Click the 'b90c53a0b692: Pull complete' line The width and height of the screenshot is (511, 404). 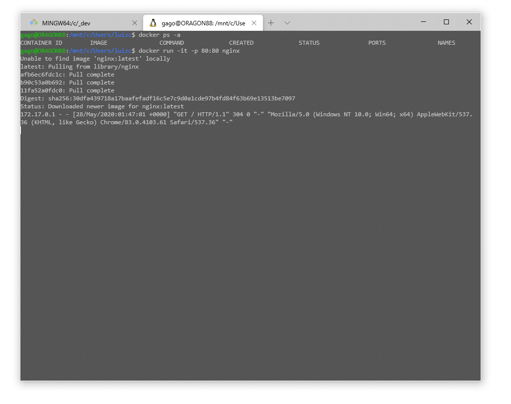68,83
